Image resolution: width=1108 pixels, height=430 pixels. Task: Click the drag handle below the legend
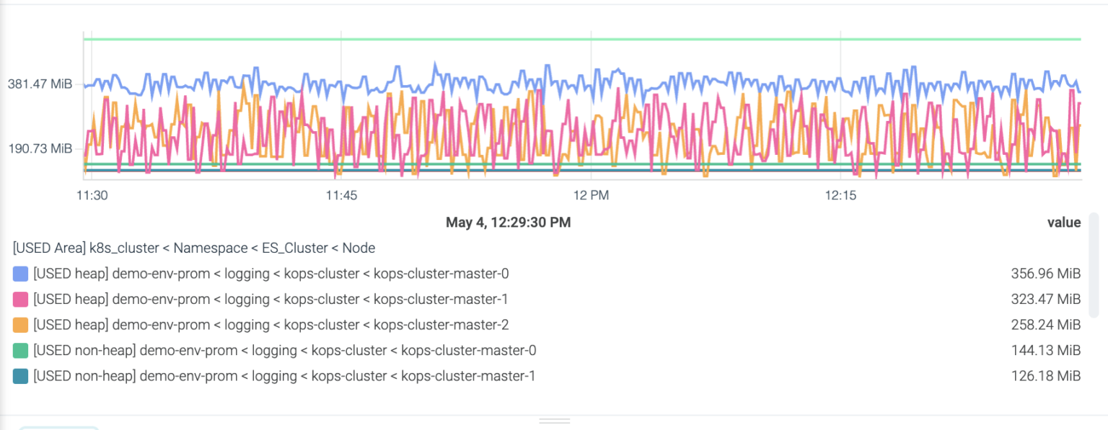point(554,421)
